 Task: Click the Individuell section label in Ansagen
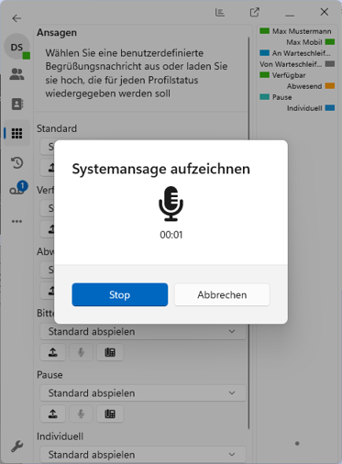(x=60, y=436)
